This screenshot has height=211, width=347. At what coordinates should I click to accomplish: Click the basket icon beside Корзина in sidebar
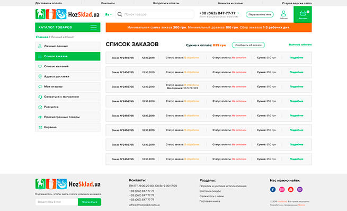click(40, 127)
